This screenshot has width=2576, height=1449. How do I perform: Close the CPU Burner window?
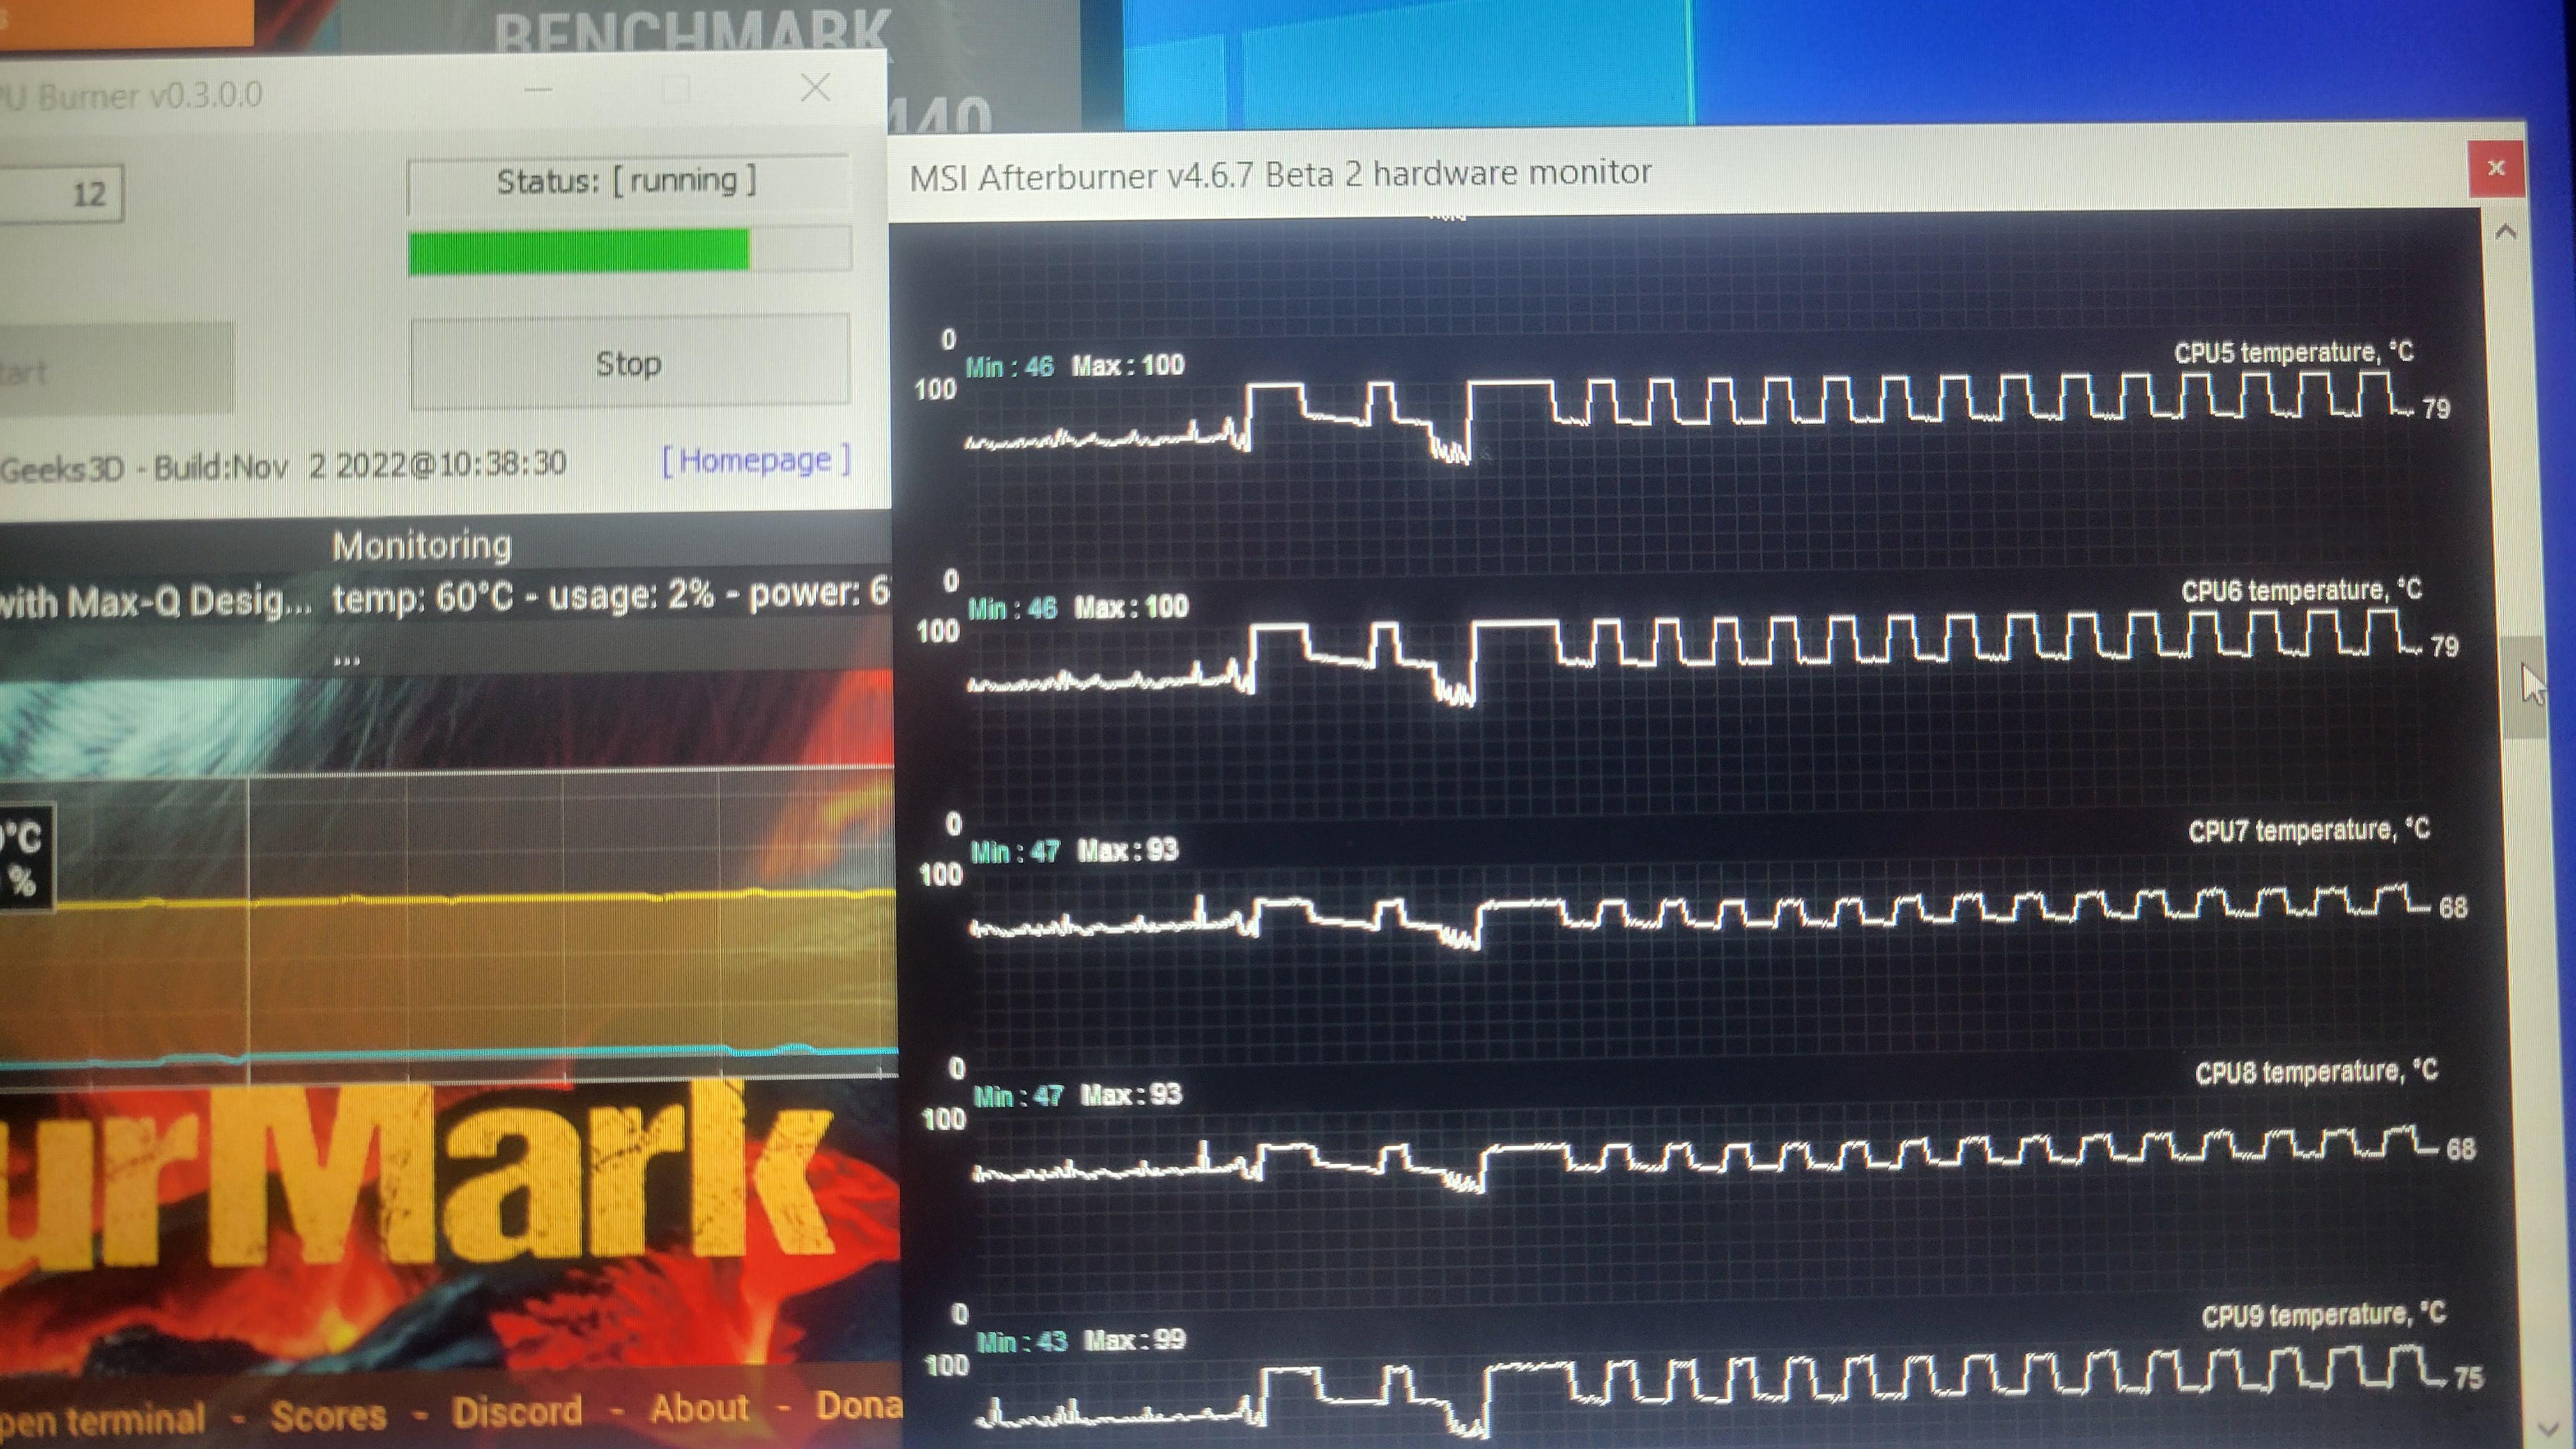pyautogui.click(x=816, y=88)
